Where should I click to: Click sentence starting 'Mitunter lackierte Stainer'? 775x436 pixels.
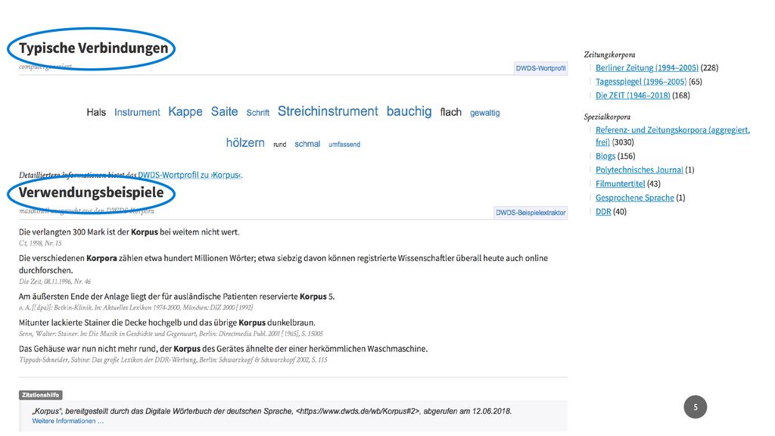tap(167, 322)
